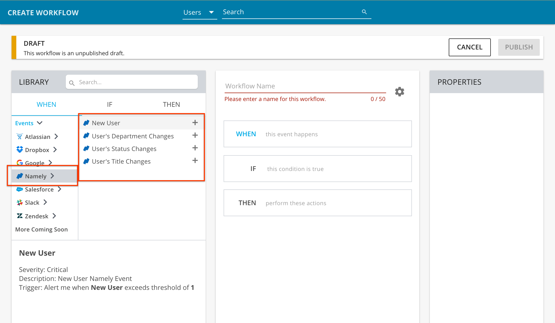Select Zendesk in the provider list

(x=37, y=216)
